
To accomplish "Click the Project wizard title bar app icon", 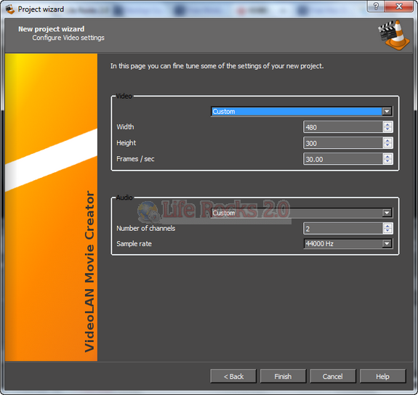I will click(x=10, y=9).
